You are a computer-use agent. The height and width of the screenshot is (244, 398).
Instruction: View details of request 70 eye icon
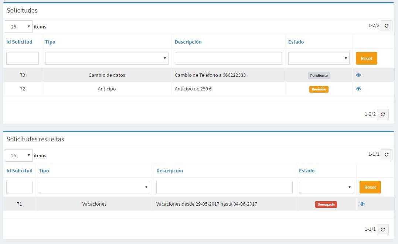point(358,75)
